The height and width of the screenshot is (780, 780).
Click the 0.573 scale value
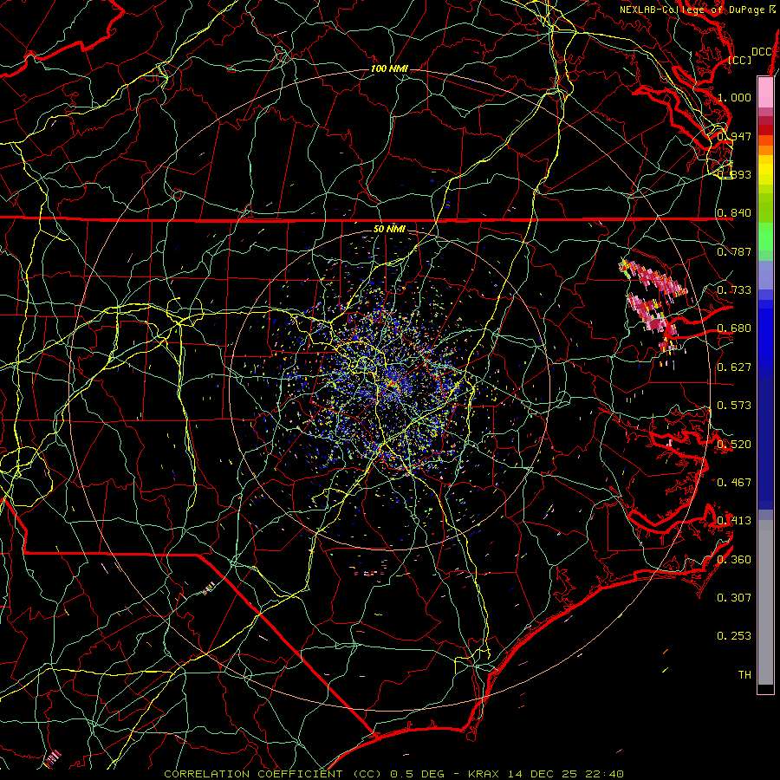[x=734, y=406]
